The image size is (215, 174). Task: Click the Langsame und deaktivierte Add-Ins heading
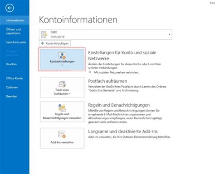(x=123, y=132)
